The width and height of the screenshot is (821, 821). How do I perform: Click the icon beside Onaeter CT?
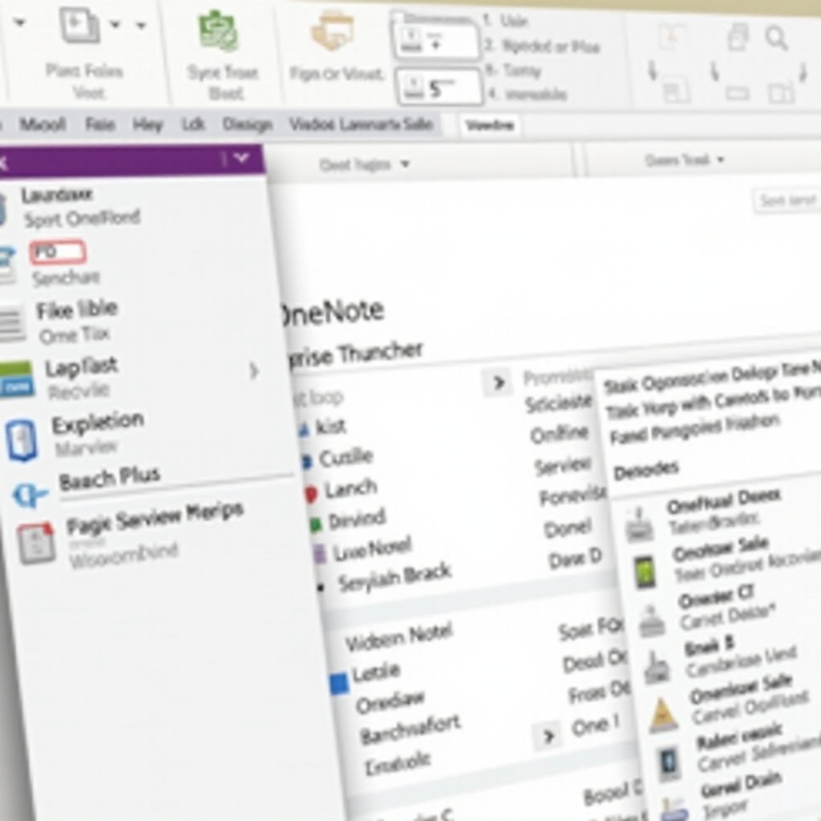point(652,621)
